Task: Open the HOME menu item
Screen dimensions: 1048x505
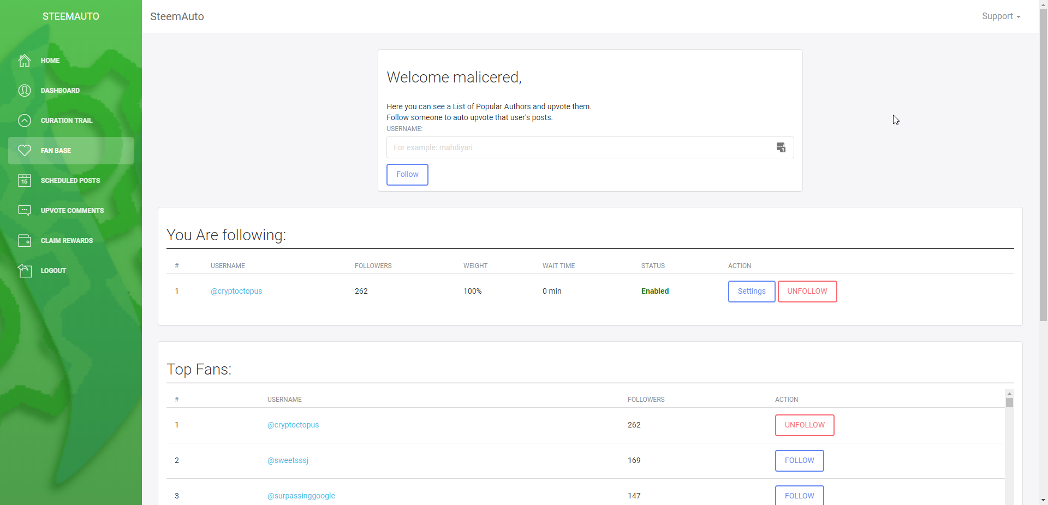Action: tap(71, 61)
